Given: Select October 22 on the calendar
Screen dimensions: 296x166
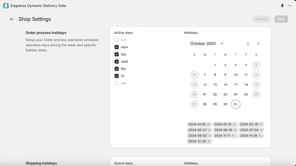Looking at the screenshot, I should [x=215, y=94].
